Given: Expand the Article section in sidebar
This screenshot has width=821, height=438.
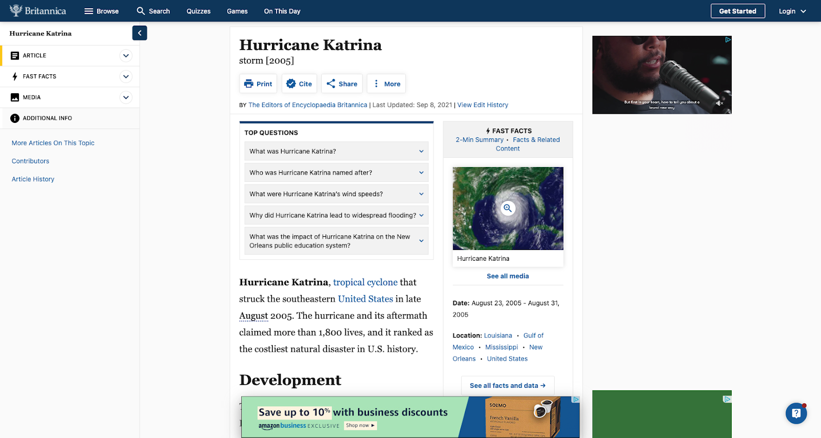Looking at the screenshot, I should pyautogui.click(x=126, y=56).
